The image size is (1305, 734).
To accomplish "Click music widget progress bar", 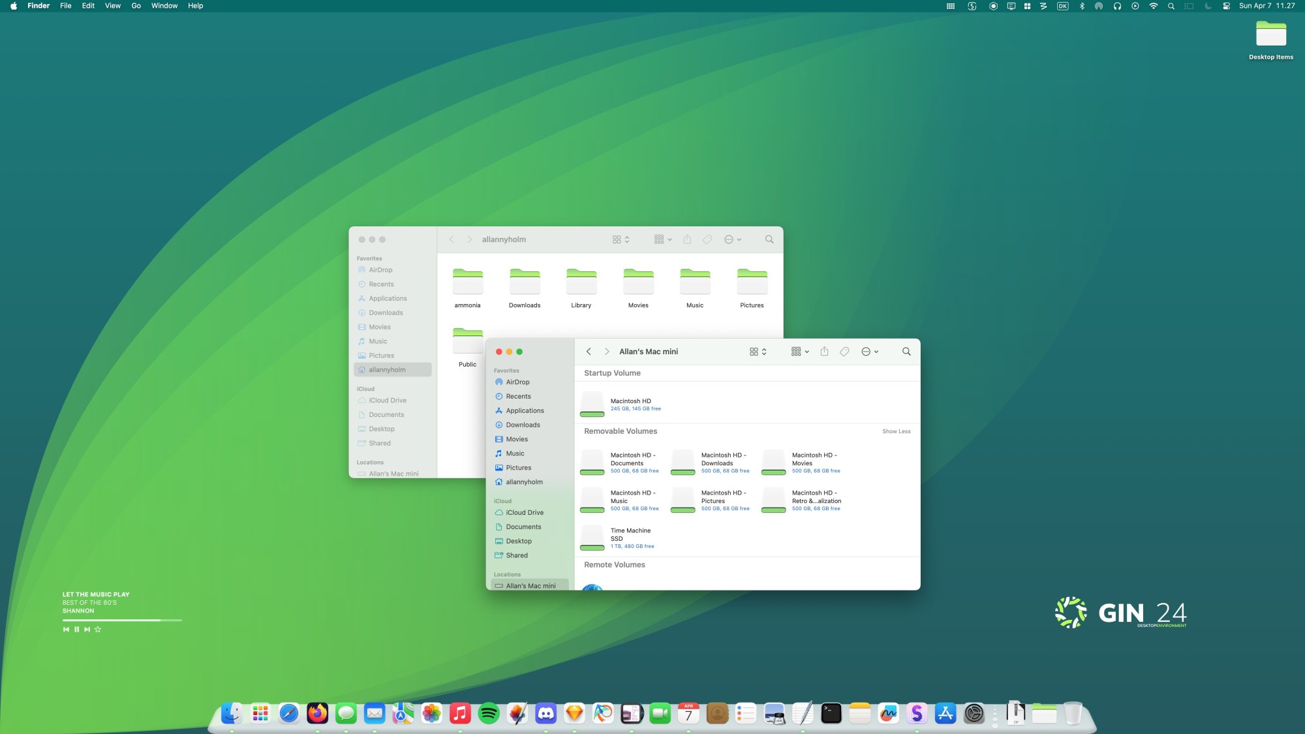I will (x=122, y=620).
